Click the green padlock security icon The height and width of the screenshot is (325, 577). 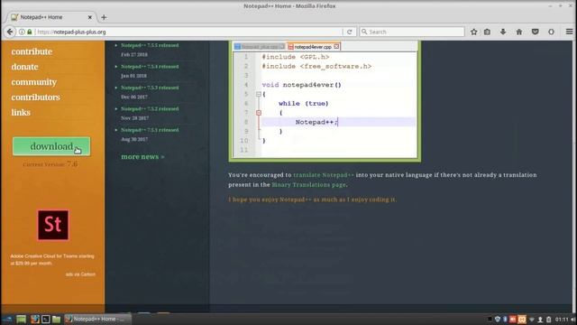[x=30, y=32]
